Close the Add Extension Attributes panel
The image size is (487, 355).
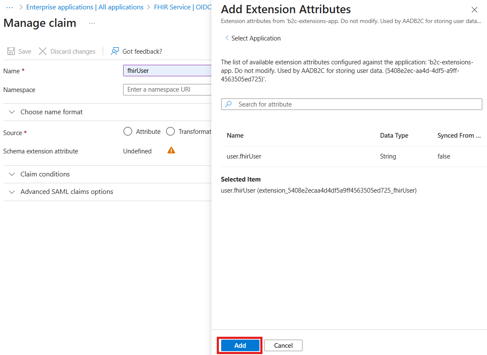474,9
